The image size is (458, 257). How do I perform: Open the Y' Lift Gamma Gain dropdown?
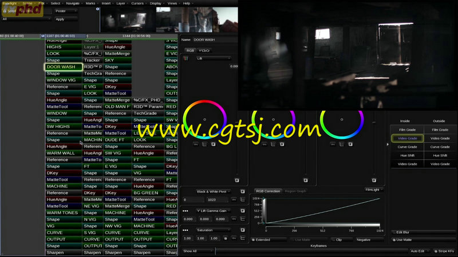click(213, 211)
